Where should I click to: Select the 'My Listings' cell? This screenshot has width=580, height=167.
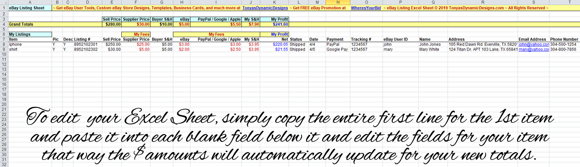point(30,34)
